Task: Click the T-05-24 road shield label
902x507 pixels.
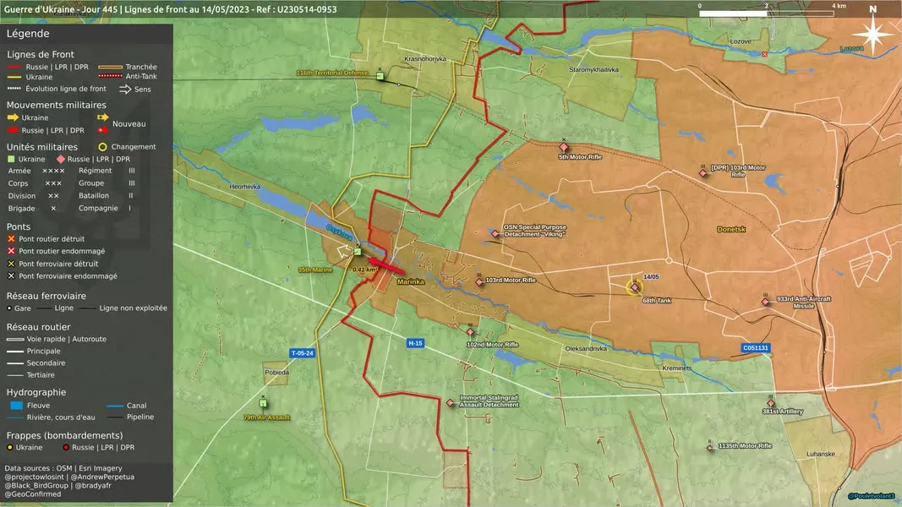Action: 302,353
